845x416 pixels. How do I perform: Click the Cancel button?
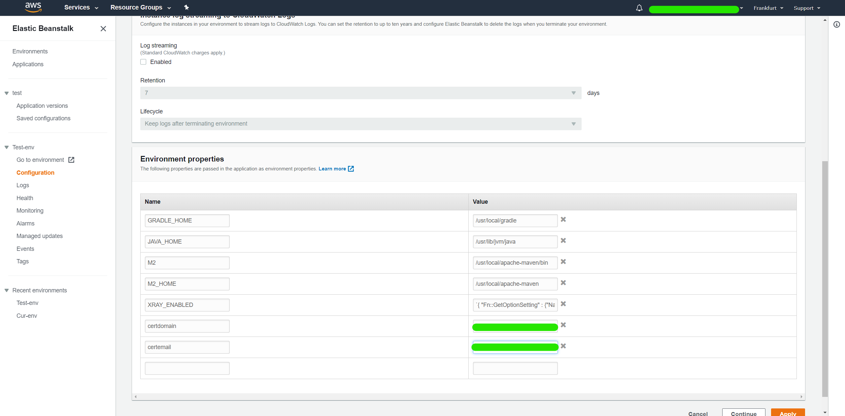(698, 414)
